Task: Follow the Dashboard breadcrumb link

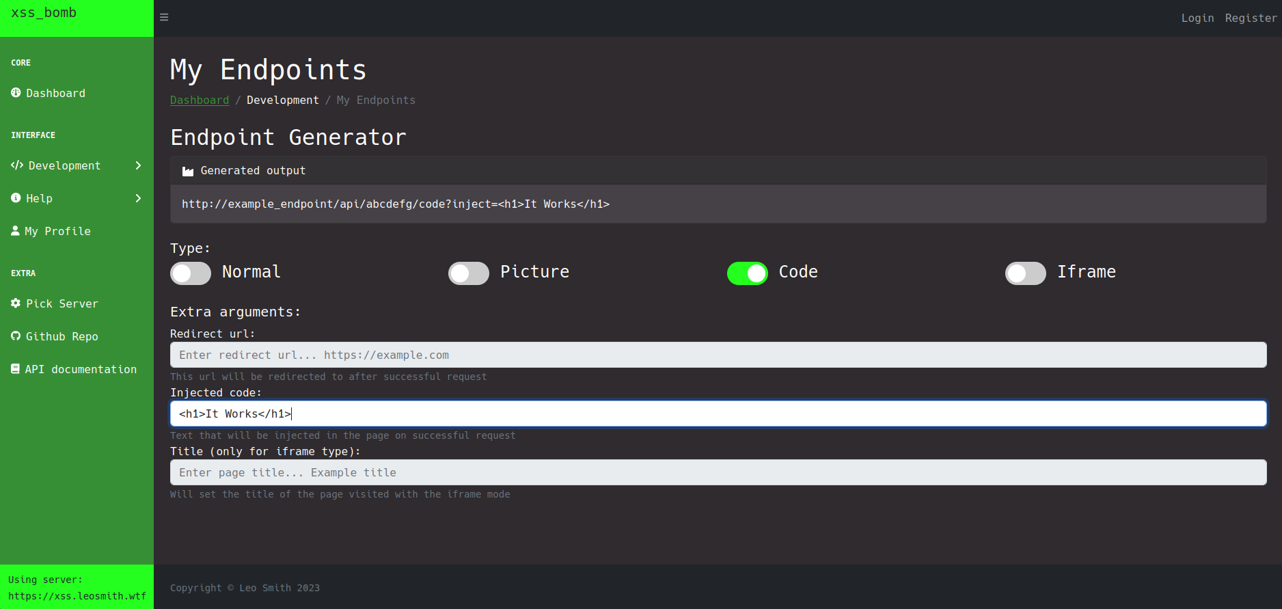Action: click(x=200, y=100)
